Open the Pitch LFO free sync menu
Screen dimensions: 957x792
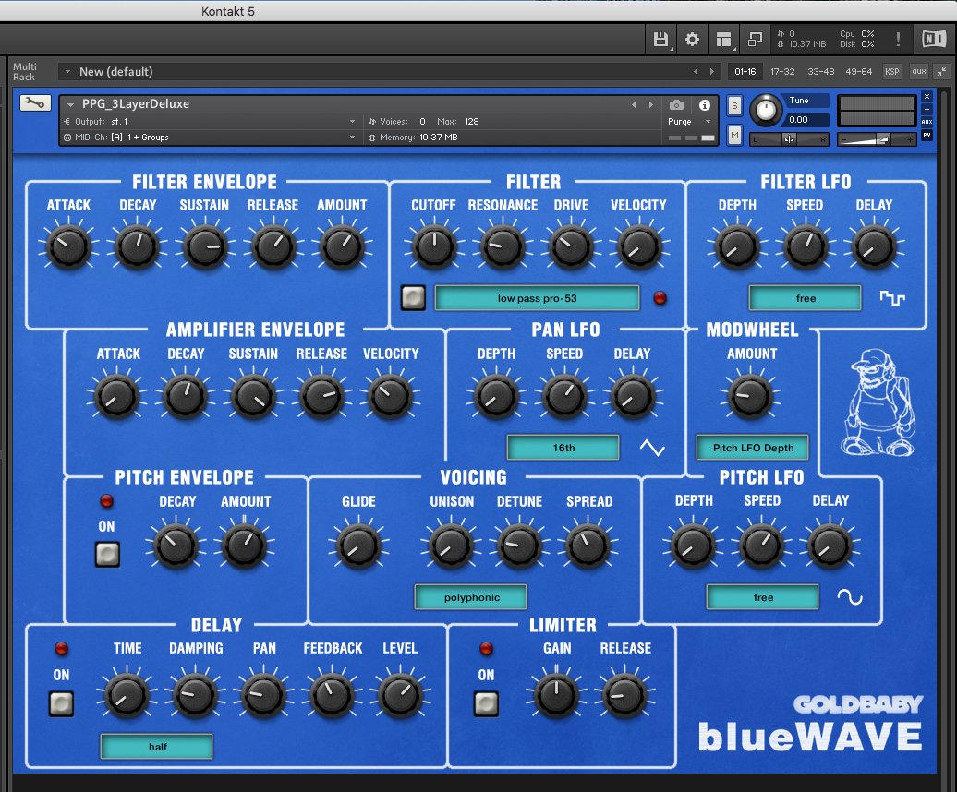pos(762,597)
